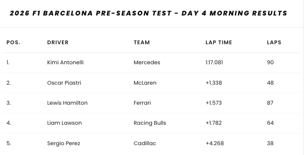Click the +1.338 lap time gap
Viewport: 304px width, 155px height.
click(214, 83)
